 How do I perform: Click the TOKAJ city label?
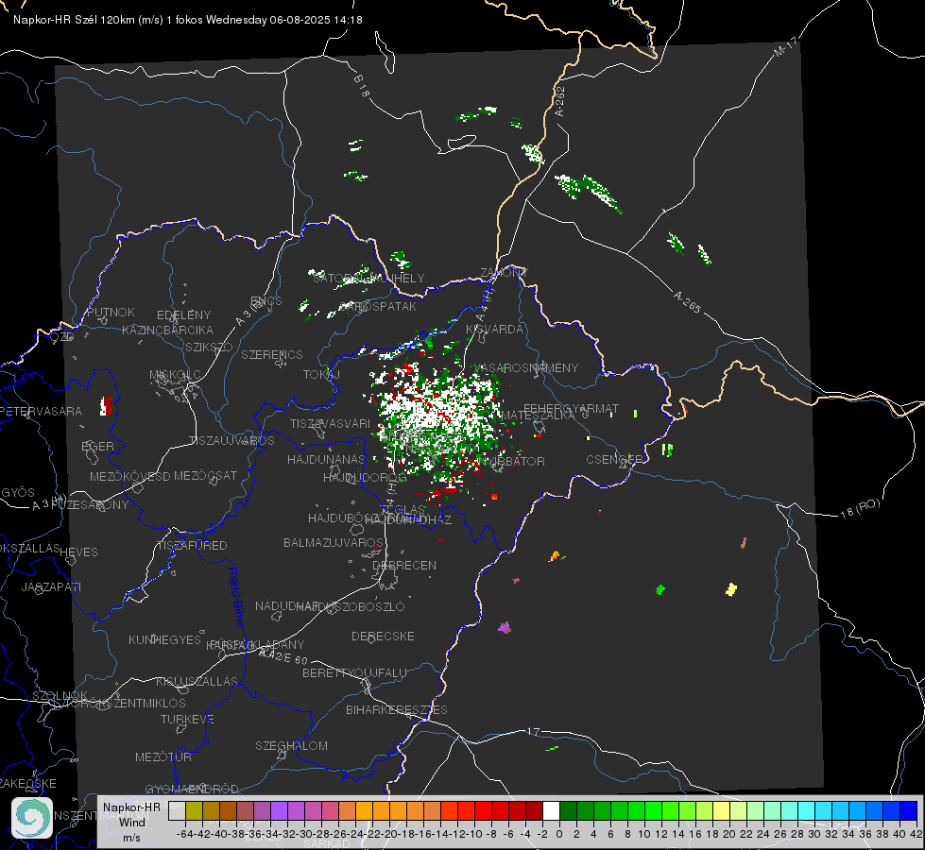coord(321,375)
